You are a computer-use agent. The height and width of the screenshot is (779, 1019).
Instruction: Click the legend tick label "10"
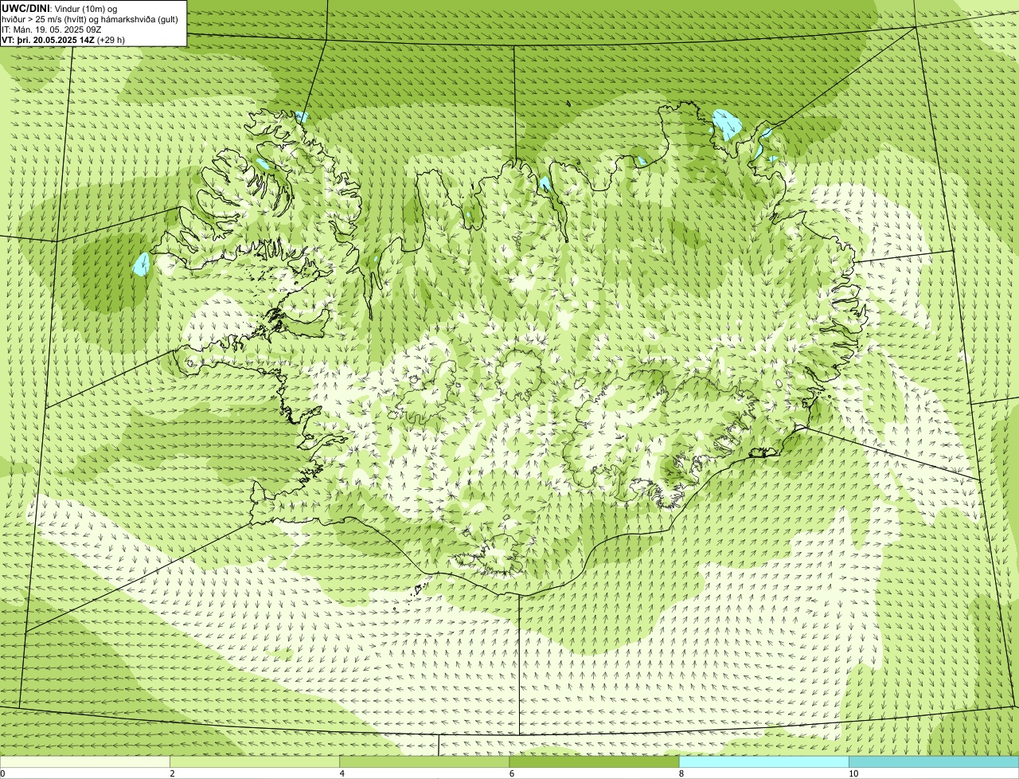(853, 774)
